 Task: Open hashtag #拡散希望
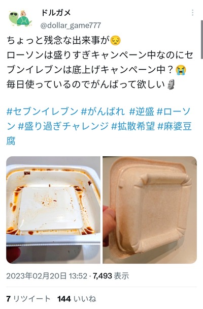tap(133, 126)
